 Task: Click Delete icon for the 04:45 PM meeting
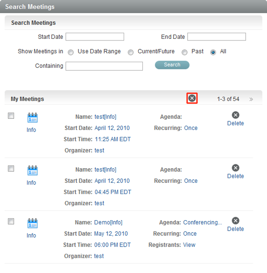tap(235, 168)
